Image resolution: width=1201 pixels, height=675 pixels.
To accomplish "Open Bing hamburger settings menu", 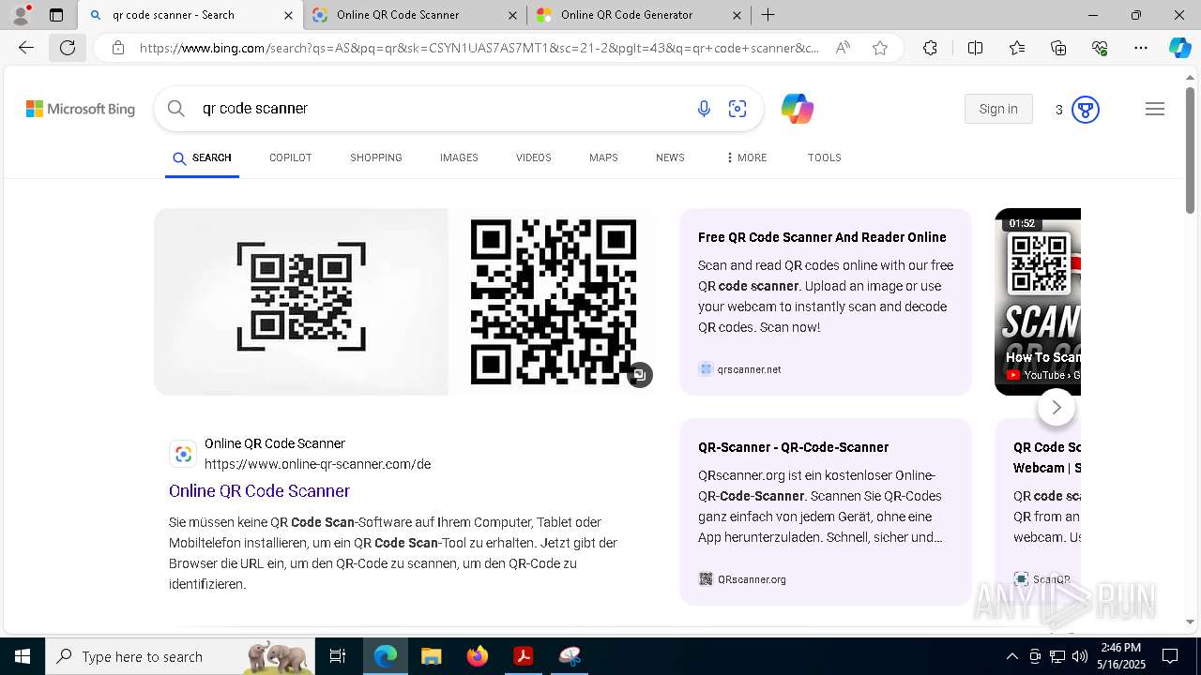I will pos(1155,109).
